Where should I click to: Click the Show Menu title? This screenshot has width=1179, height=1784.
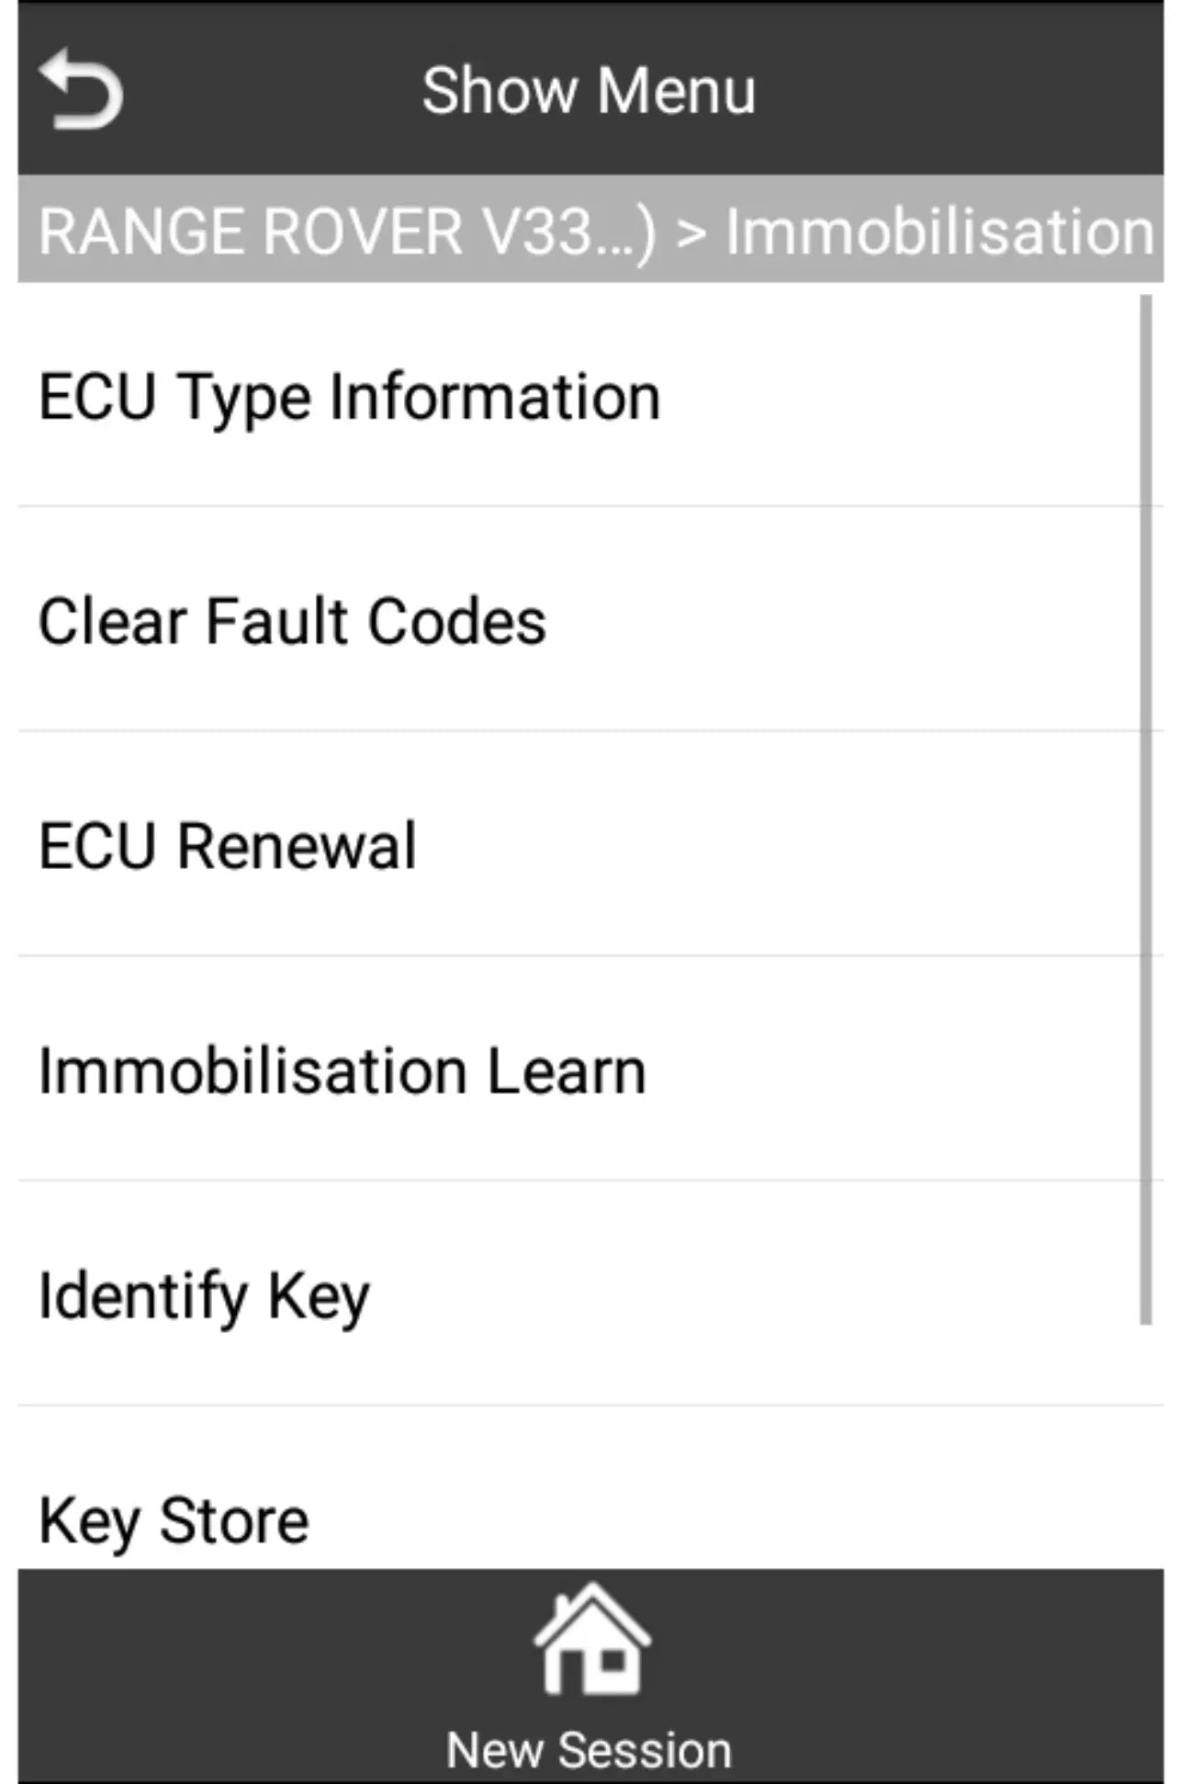tap(589, 90)
